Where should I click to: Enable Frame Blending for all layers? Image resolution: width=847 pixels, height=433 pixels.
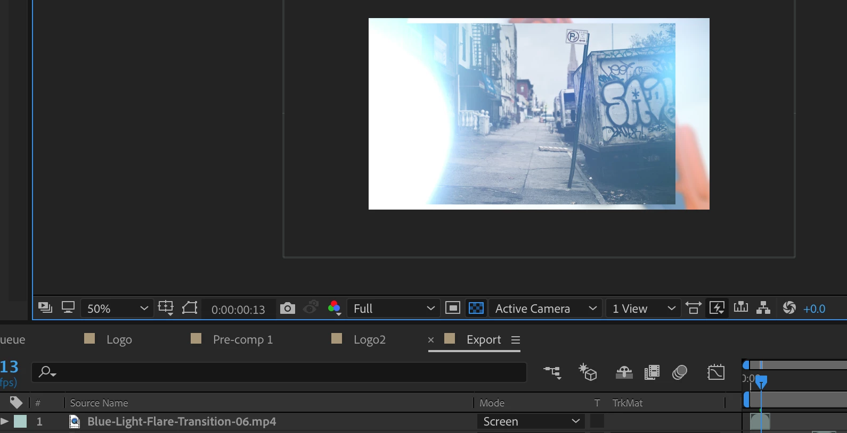(x=652, y=372)
